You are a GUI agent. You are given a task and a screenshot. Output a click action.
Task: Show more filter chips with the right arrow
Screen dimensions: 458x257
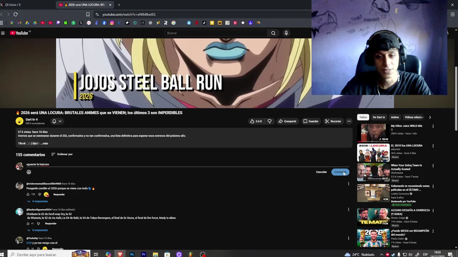430,117
